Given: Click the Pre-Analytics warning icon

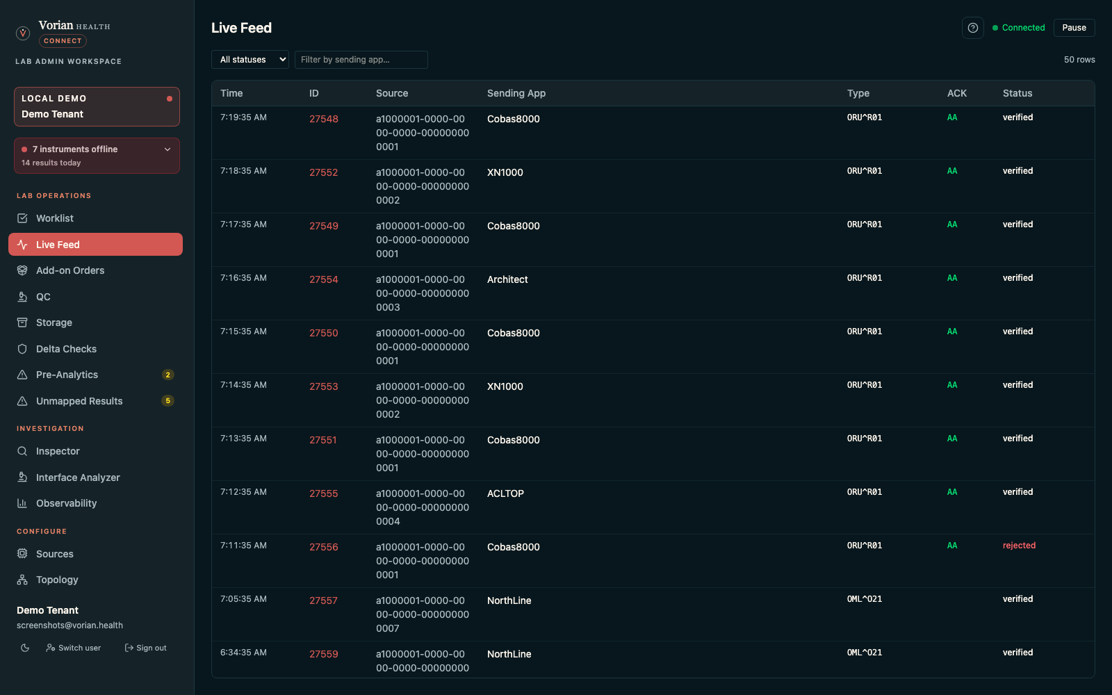Looking at the screenshot, I should click(22, 375).
